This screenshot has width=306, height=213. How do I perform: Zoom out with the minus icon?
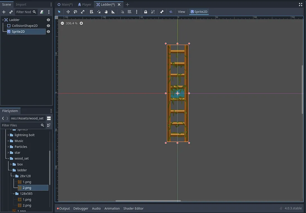[62, 23]
